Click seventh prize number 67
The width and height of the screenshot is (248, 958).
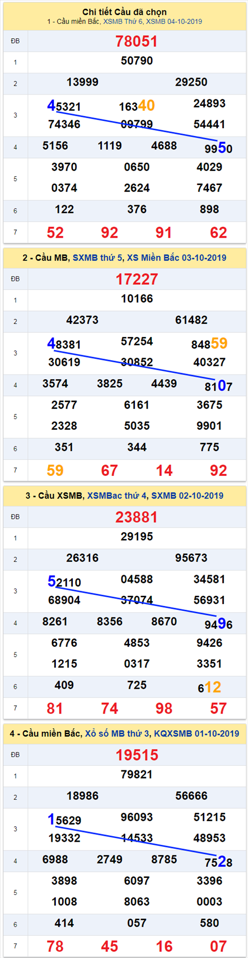110,470
